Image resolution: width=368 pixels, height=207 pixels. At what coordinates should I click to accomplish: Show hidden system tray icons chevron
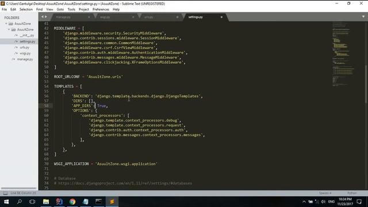304,202
